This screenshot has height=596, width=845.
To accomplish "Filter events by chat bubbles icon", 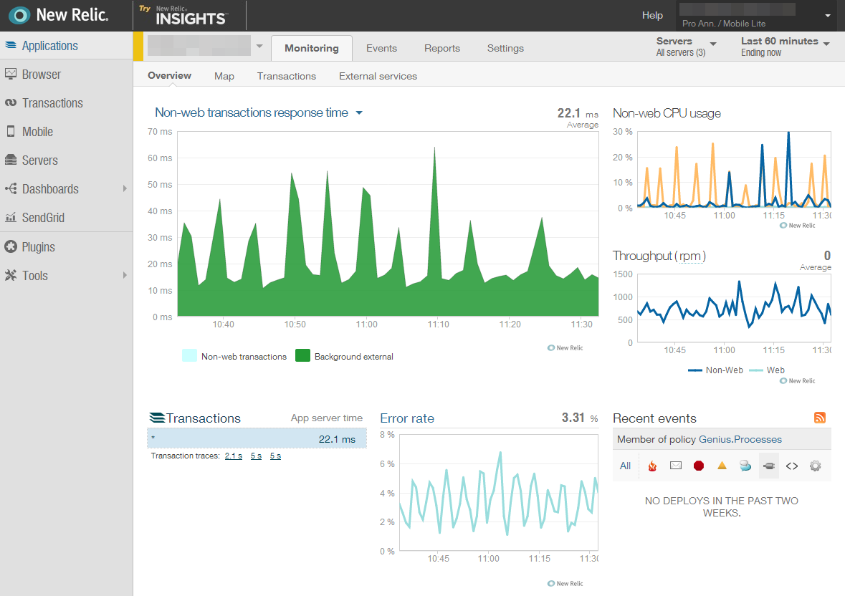I will tap(745, 466).
